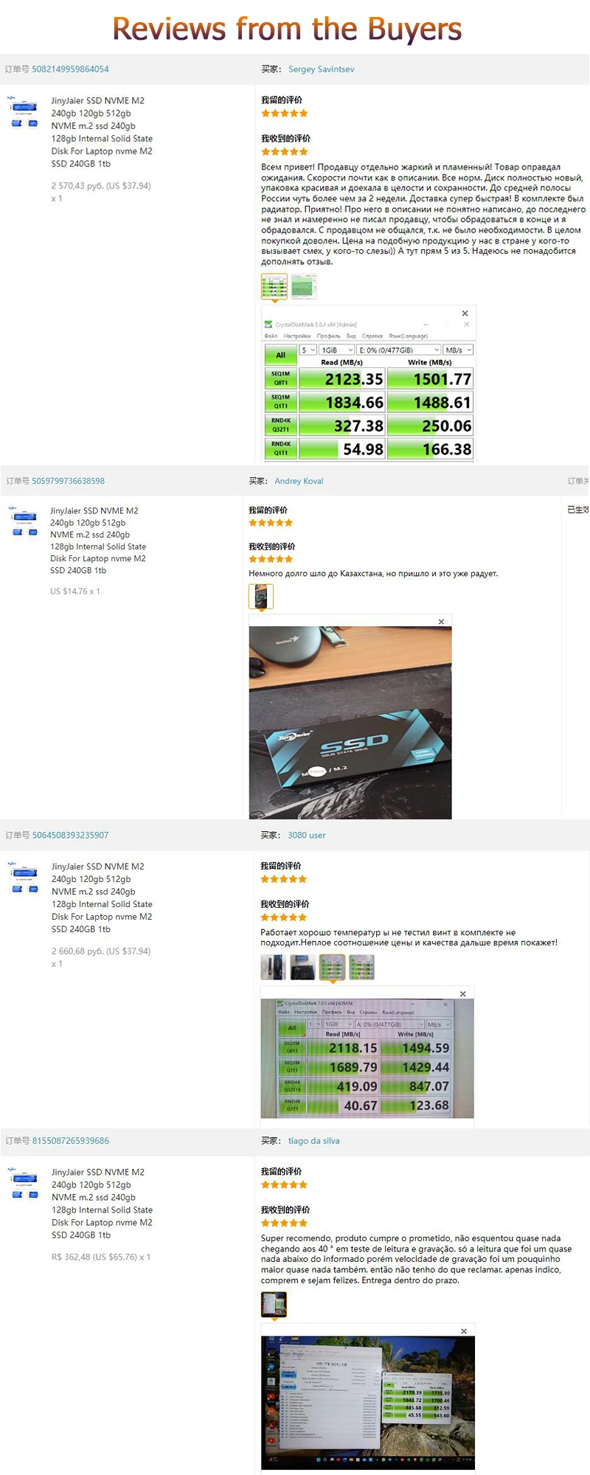The height and width of the screenshot is (1475, 590).
Task: Select first benchmark thumbnail in Sergey's review
Action: pyautogui.click(x=274, y=287)
